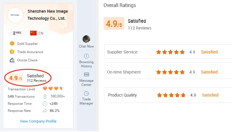Click the sidebar 112 Reviews text

(x=37, y=81)
